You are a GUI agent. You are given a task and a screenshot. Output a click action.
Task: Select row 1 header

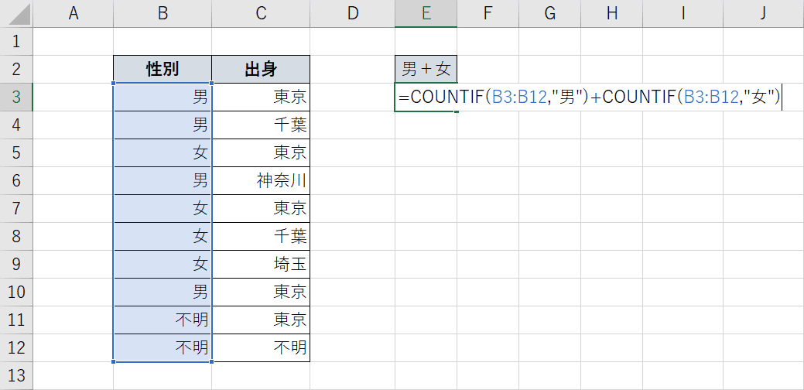[x=16, y=42]
